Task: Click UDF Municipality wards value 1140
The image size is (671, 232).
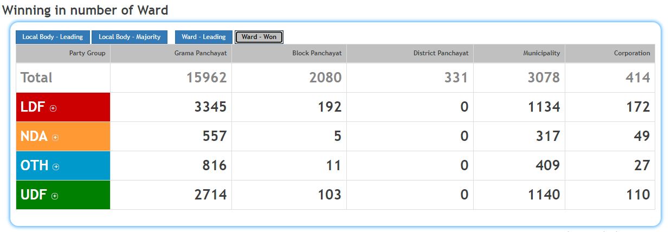Action: [x=544, y=195]
